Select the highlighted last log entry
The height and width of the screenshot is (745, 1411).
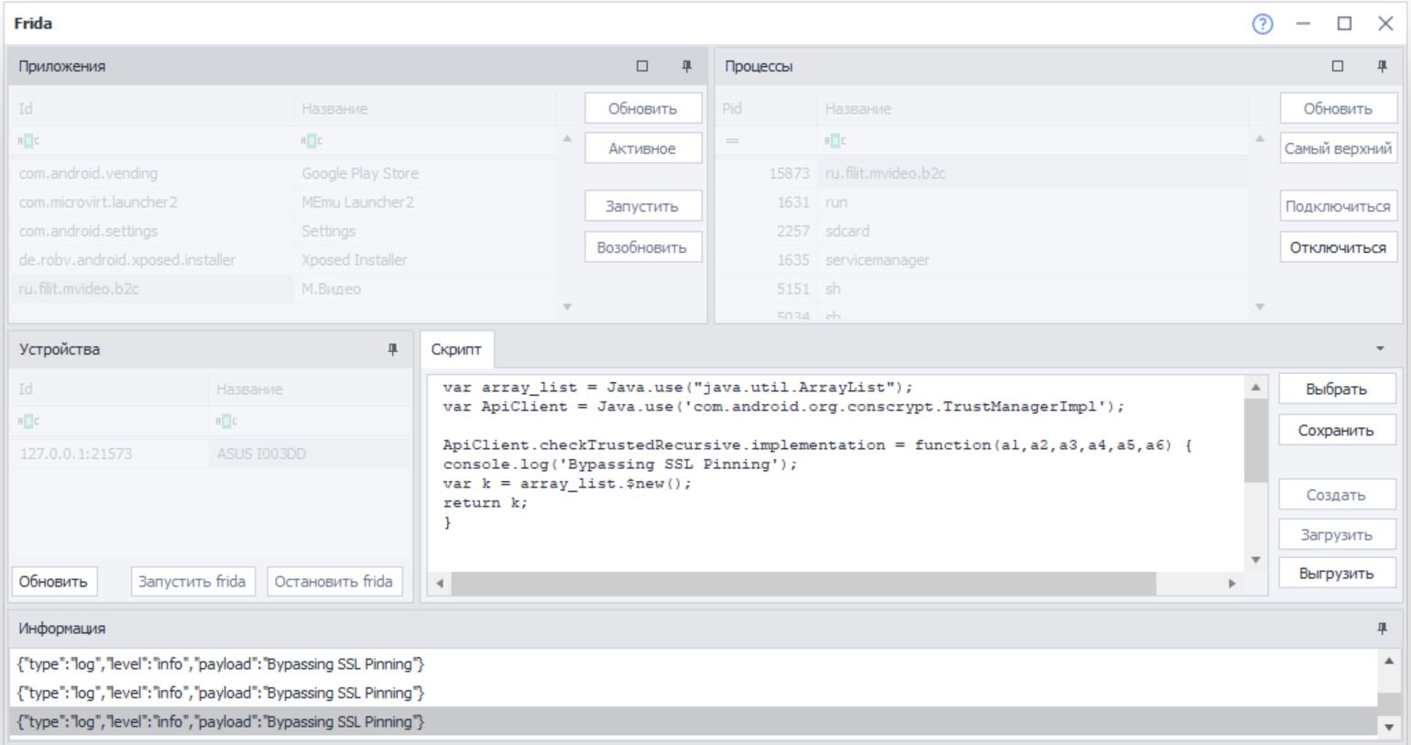point(694,722)
